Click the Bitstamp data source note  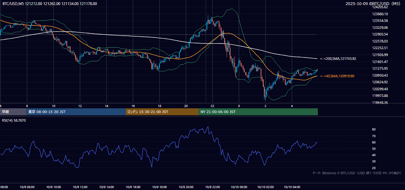pos(357,173)
